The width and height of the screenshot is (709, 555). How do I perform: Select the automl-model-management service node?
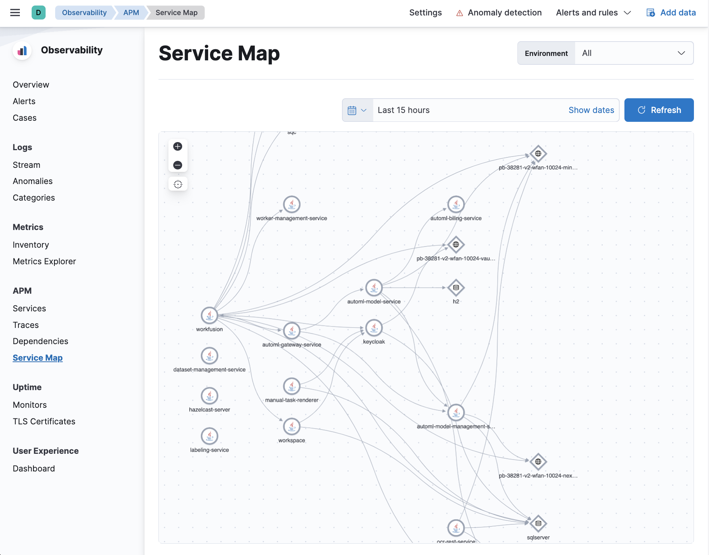point(456,412)
